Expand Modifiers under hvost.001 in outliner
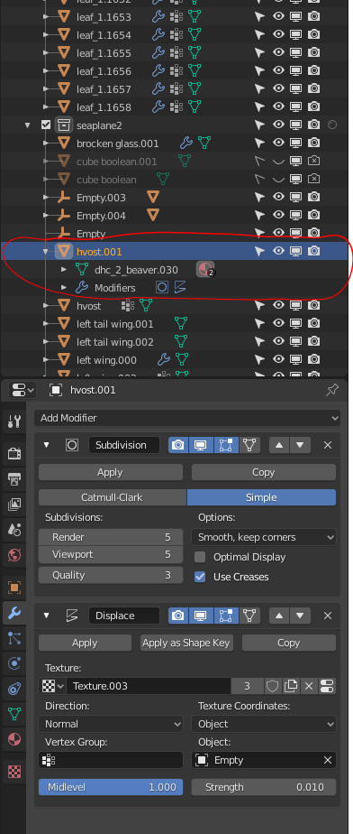The height and width of the screenshot is (834, 353). pos(64,287)
